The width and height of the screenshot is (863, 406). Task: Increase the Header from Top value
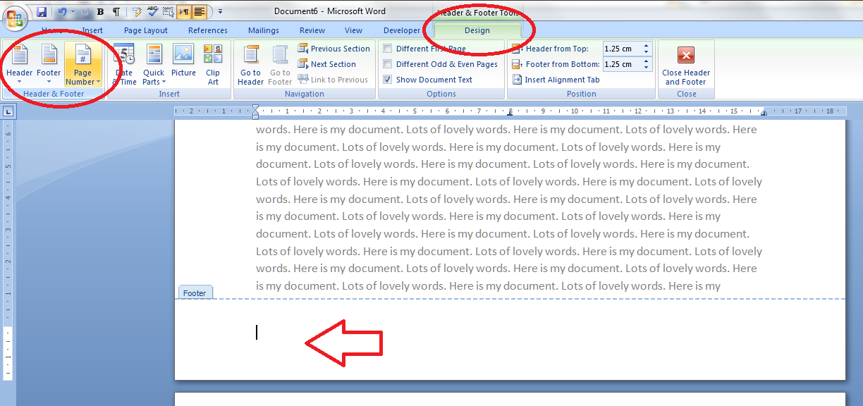[x=647, y=46]
